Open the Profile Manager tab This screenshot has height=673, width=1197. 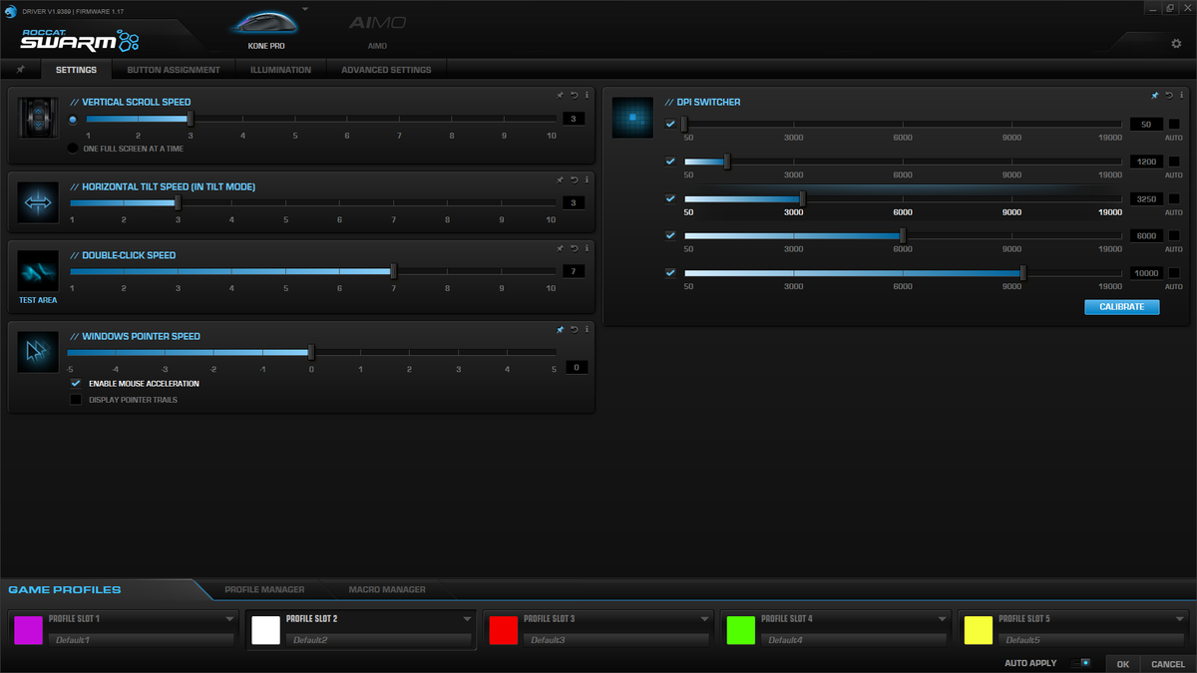pyautogui.click(x=264, y=589)
